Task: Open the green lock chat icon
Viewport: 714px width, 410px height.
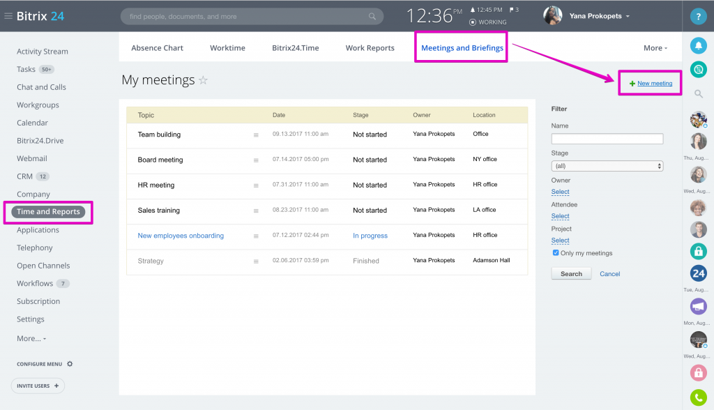Action: [x=698, y=251]
